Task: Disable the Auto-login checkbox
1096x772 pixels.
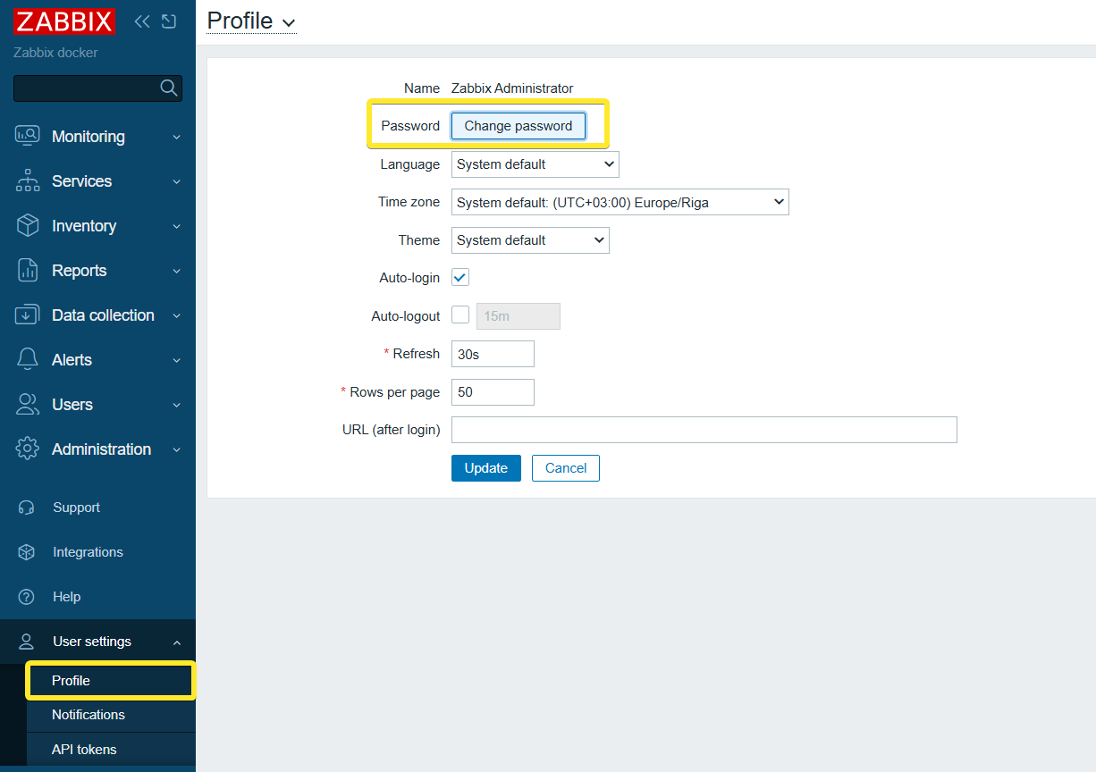Action: click(460, 278)
